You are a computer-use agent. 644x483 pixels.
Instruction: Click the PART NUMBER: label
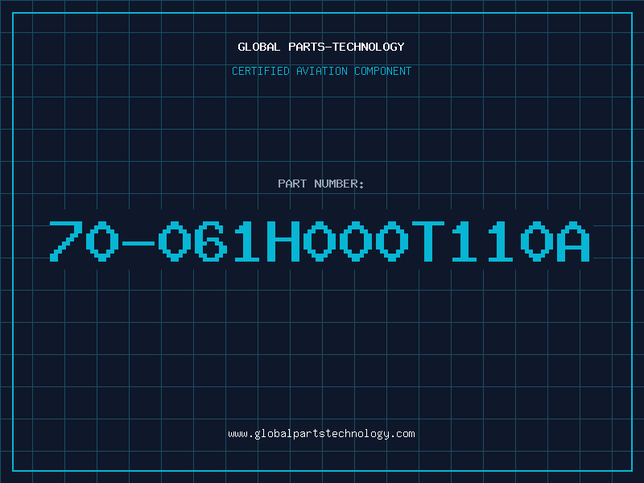pos(321,184)
